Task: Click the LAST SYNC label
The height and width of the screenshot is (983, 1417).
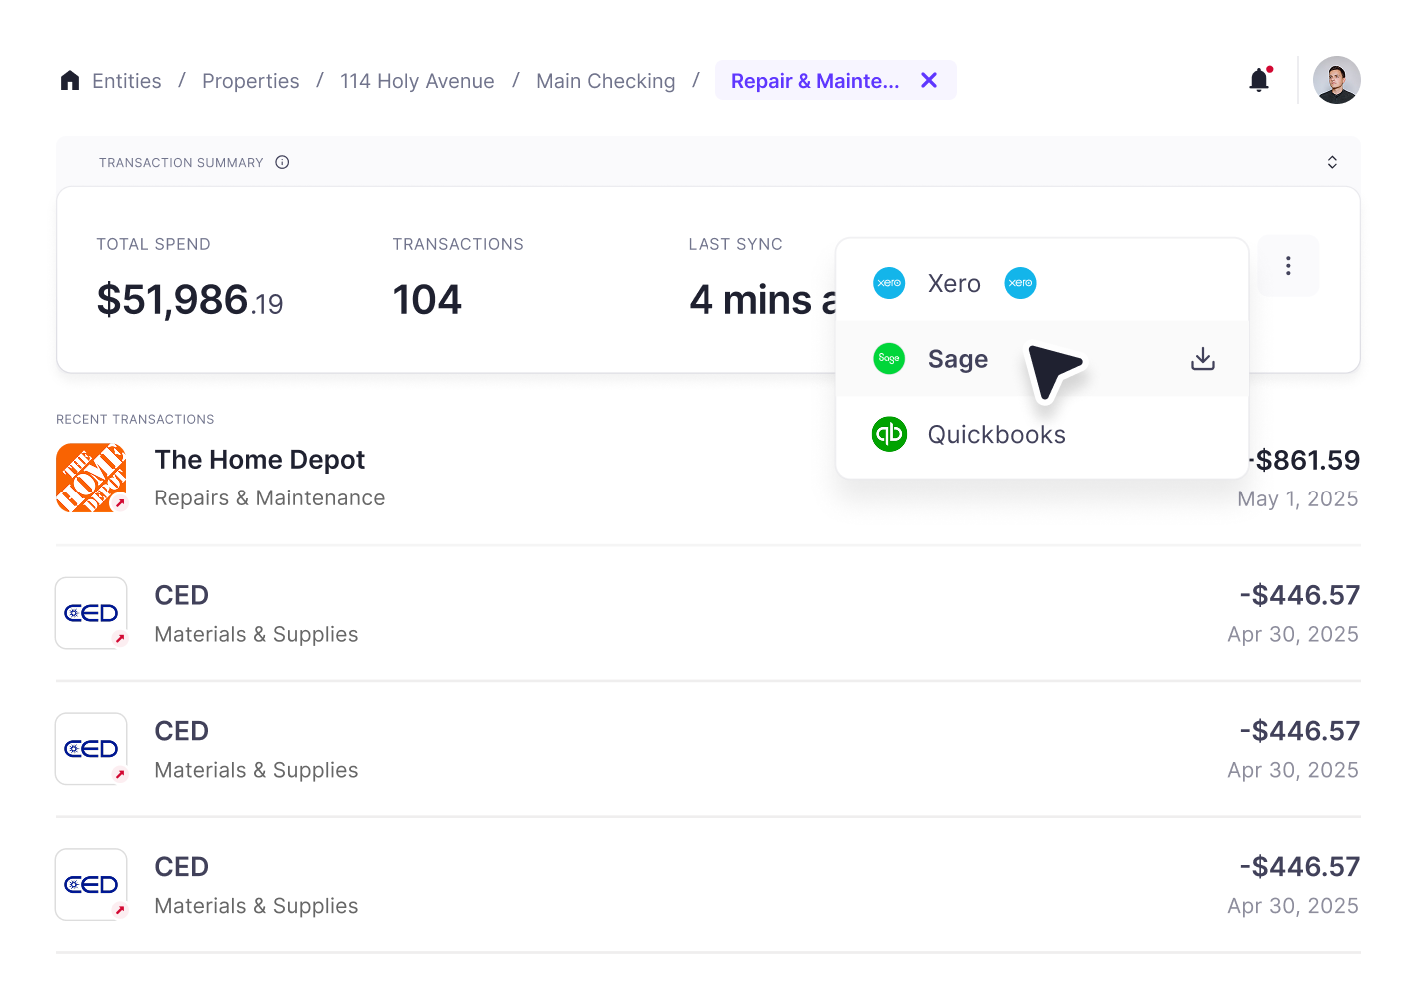Action: tap(735, 245)
